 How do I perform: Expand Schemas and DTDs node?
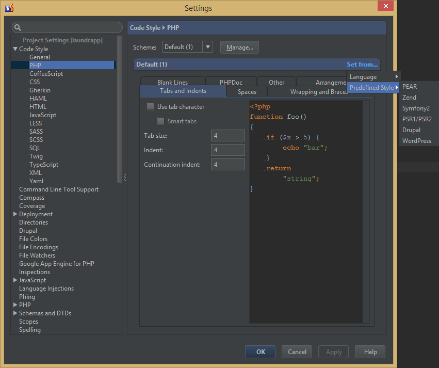point(15,313)
